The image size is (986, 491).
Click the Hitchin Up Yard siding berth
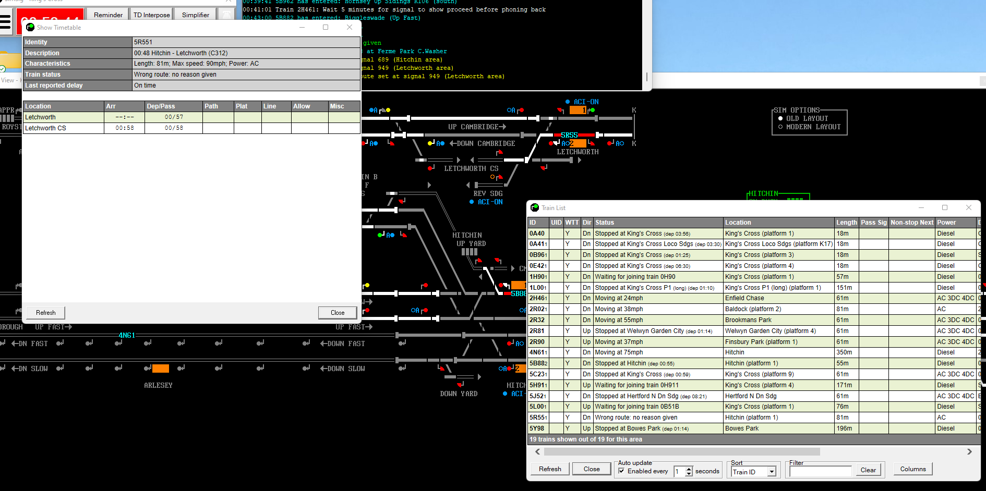[469, 252]
